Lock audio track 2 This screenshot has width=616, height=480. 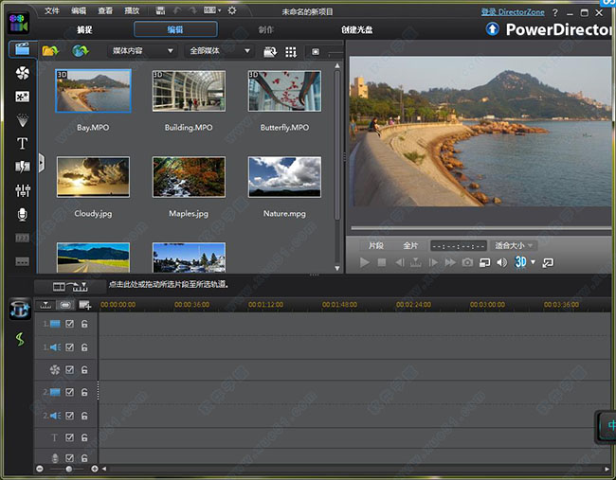(84, 416)
